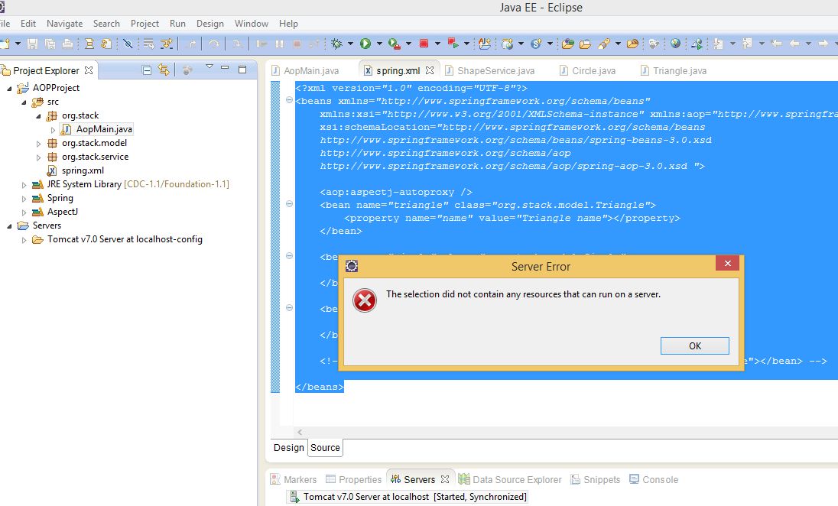Open the Run menu
The width and height of the screenshot is (838, 506).
pos(177,24)
